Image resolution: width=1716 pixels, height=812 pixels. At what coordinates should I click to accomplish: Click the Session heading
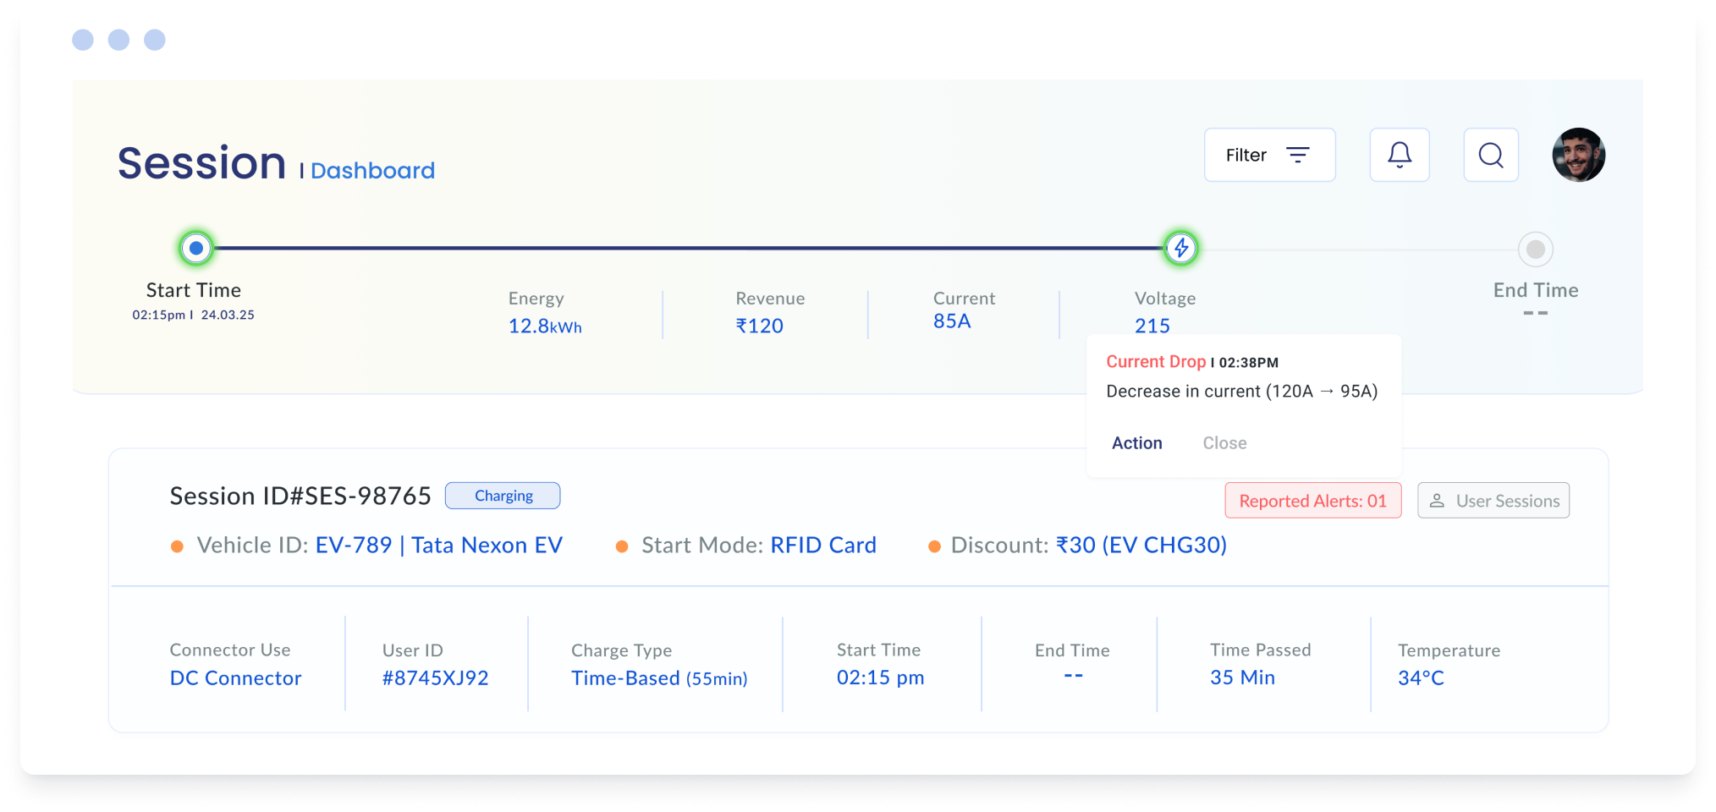[x=201, y=162]
